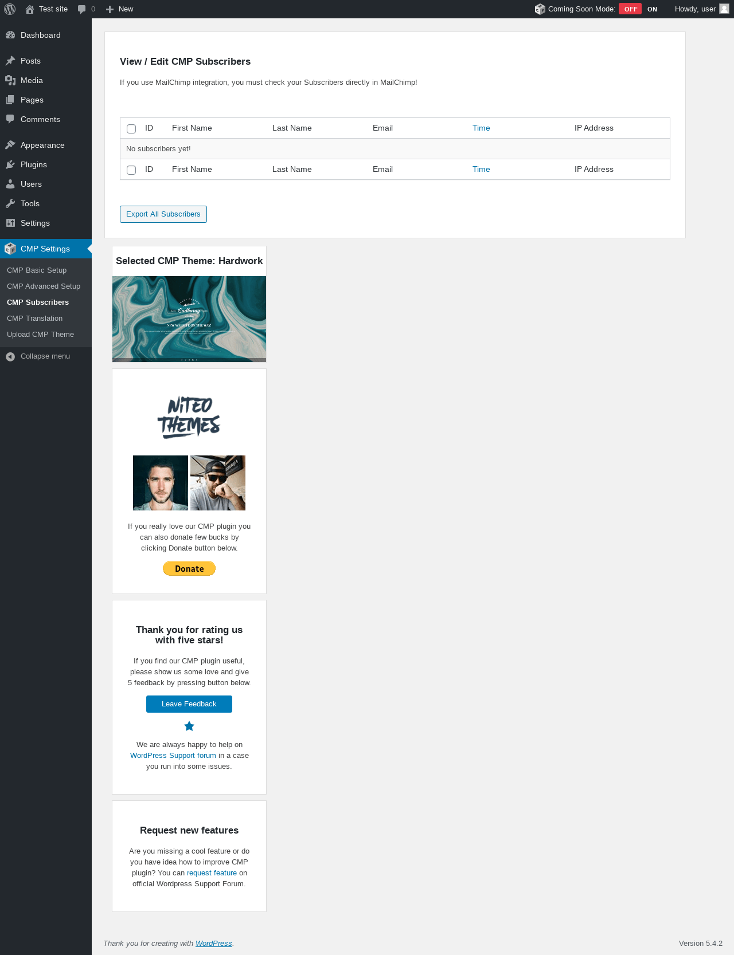Open Plugins menu item
This screenshot has height=955, width=734.
pyautogui.click(x=46, y=164)
